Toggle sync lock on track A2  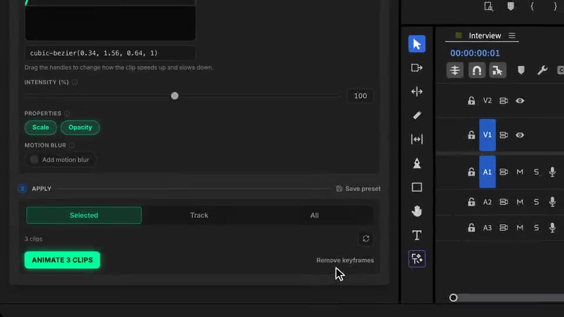tap(503, 202)
